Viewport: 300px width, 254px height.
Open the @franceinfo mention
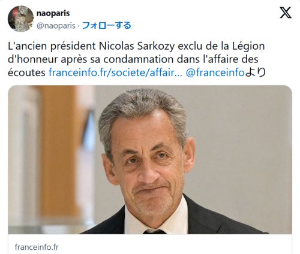click(215, 72)
